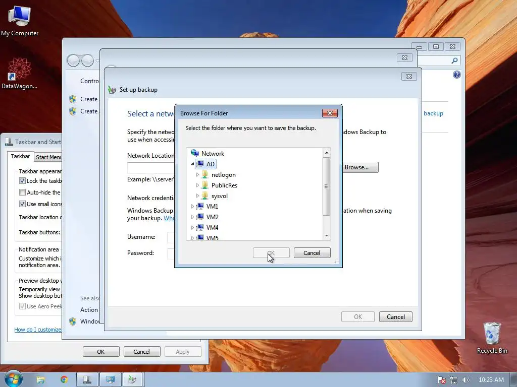Viewport: 517px width, 387px height.
Task: Click the netlogon share folder icon
Action: [205, 174]
